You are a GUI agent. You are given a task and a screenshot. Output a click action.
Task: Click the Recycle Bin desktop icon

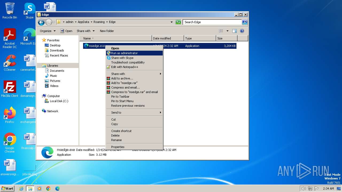tap(10, 11)
